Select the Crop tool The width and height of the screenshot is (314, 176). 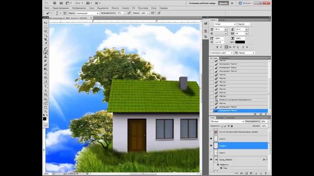[46, 40]
